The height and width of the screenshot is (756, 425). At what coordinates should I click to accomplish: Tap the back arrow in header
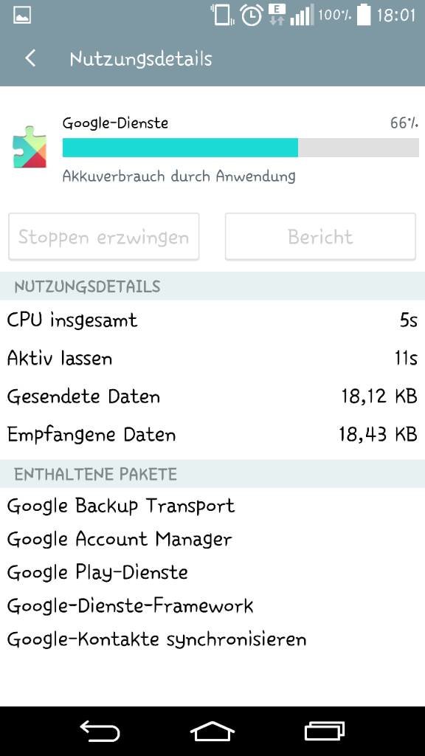point(30,59)
